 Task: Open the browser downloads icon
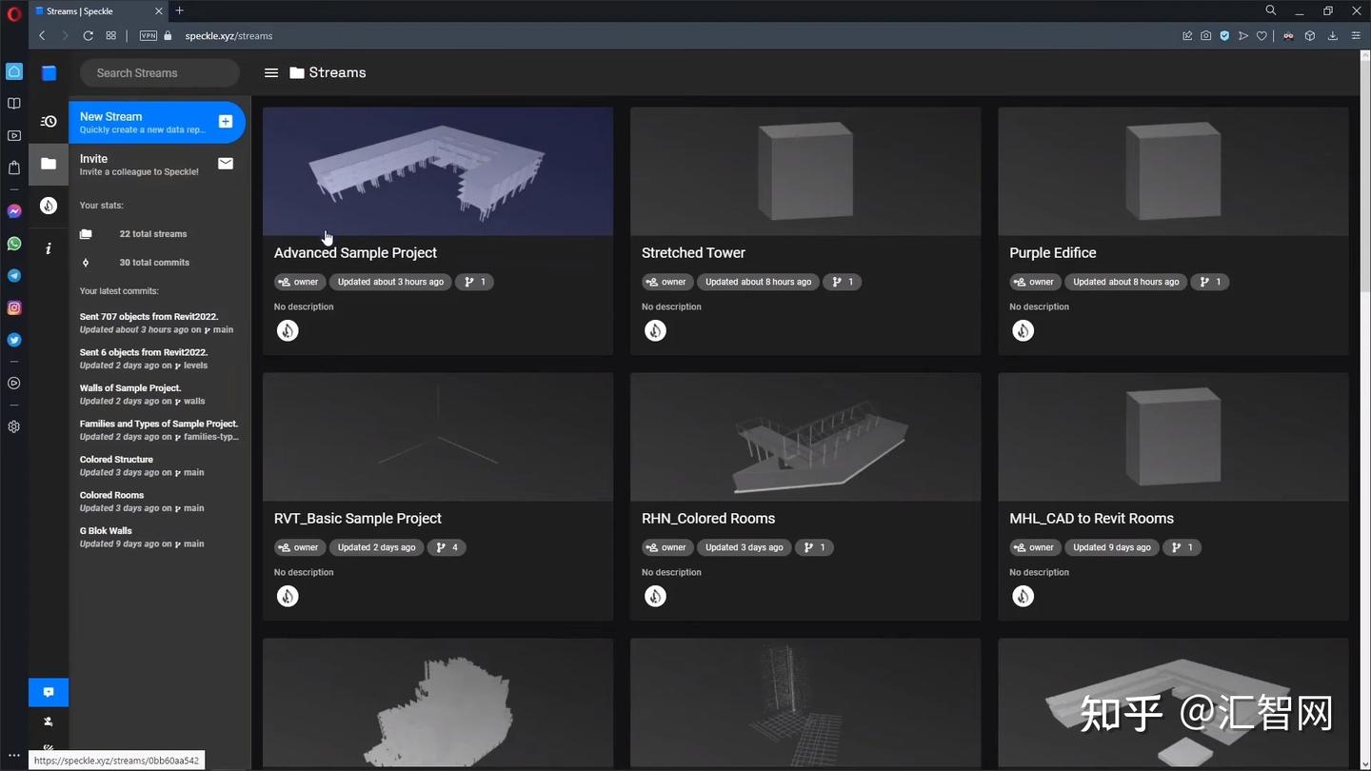click(x=1333, y=35)
